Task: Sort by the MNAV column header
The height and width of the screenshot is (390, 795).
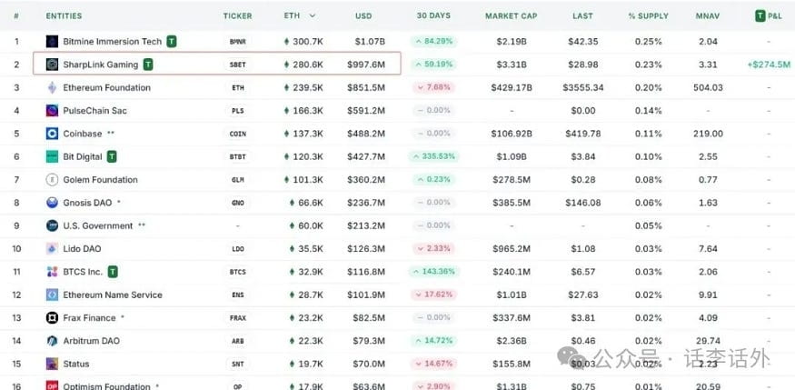Action: 707,16
